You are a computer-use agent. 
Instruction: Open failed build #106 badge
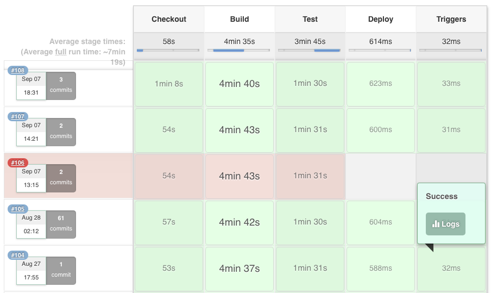click(18, 163)
